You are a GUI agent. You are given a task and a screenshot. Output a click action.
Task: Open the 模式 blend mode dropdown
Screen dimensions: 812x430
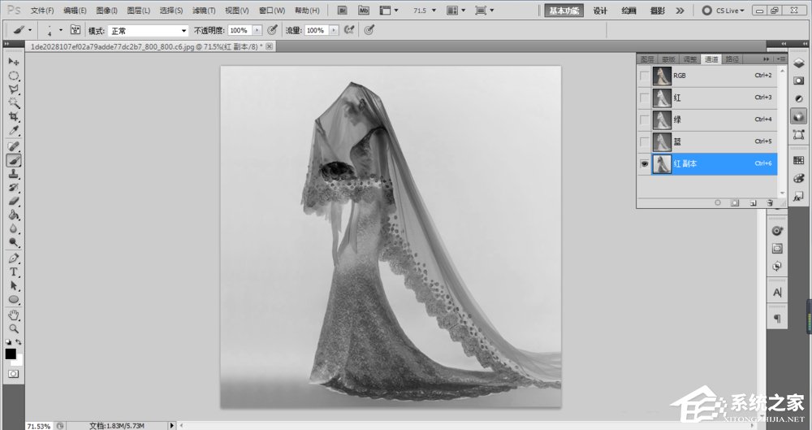point(149,30)
